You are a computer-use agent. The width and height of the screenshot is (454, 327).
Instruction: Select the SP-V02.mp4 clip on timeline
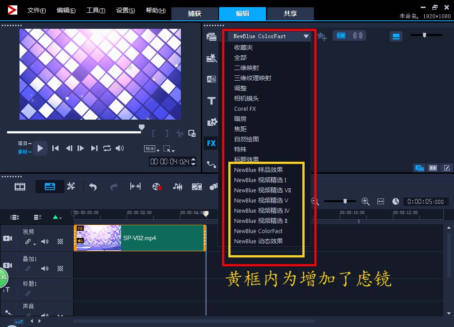click(x=140, y=238)
